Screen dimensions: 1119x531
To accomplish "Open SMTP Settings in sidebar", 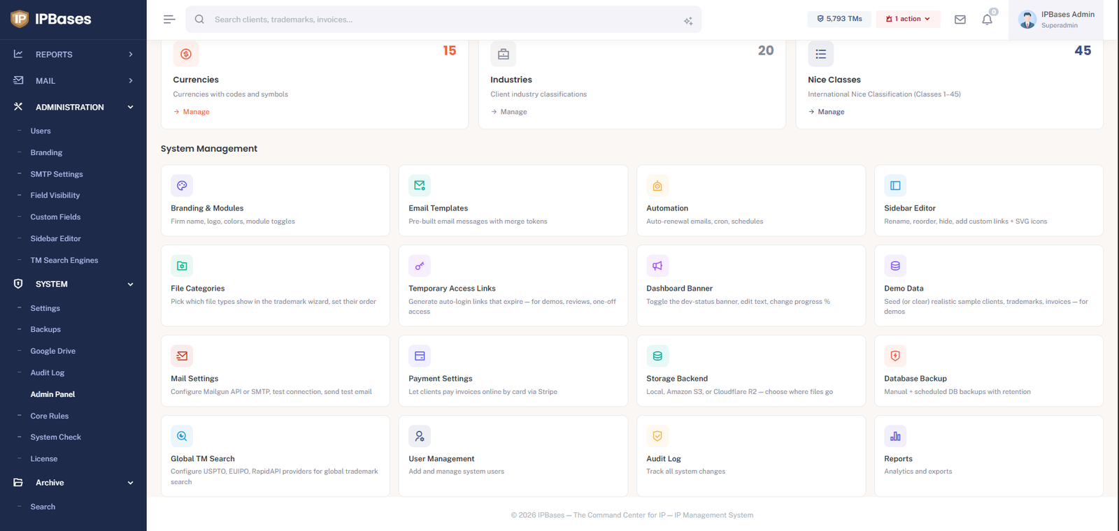I will (x=57, y=175).
